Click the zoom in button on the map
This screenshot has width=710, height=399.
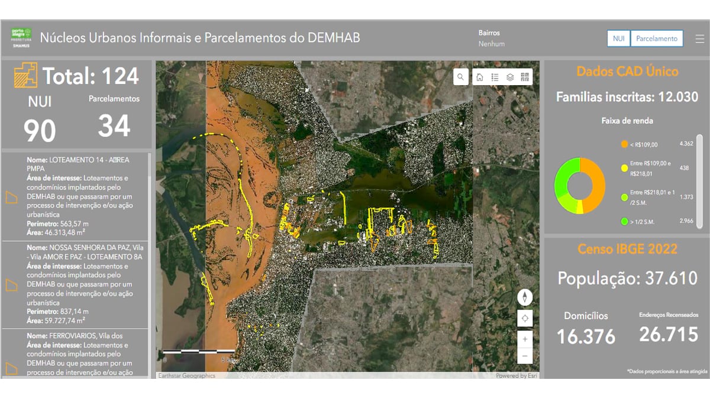[524, 339]
